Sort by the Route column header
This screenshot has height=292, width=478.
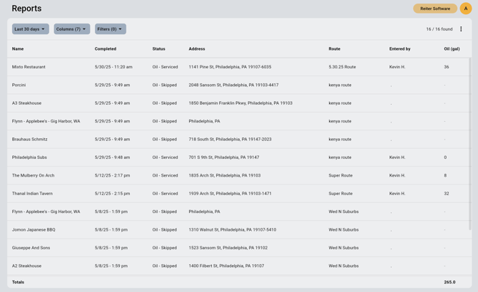334,49
